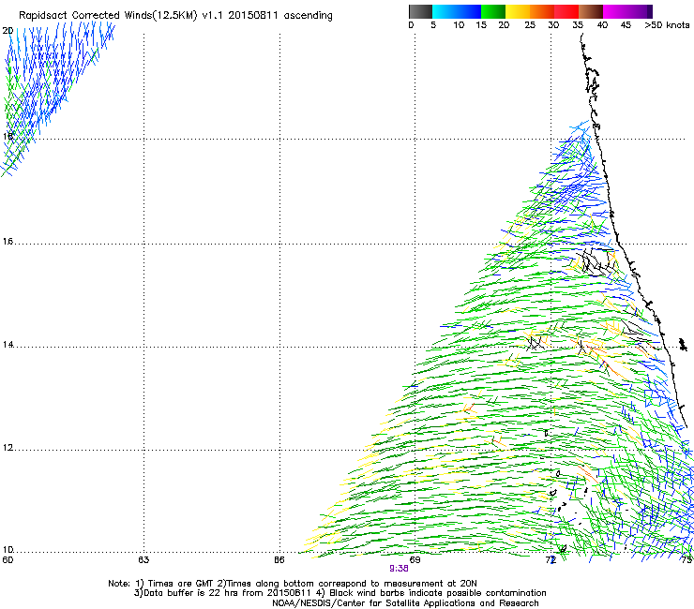This screenshot has height=609, width=694.
Task: Click the latitude 14 axis label
Action: click(x=8, y=345)
